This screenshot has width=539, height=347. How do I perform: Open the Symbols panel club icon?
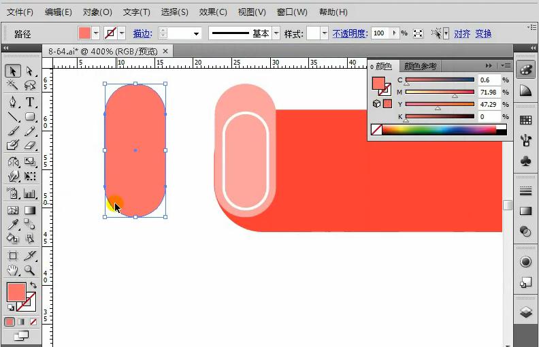coord(525,161)
